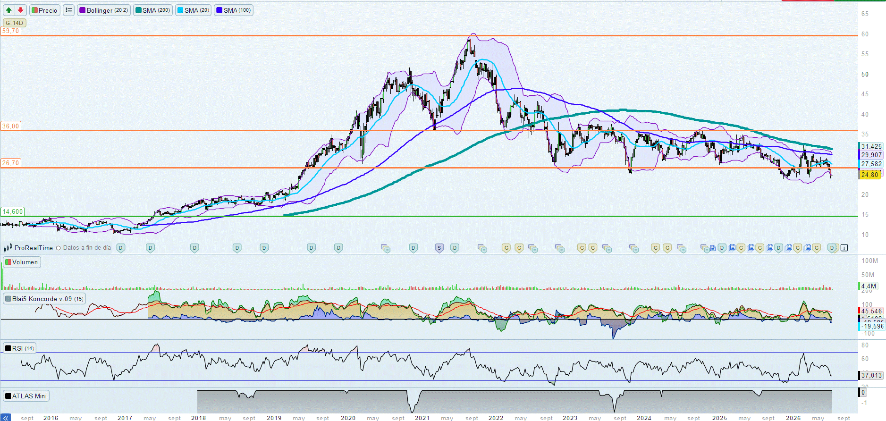Image resolution: width=886 pixels, height=421 pixels.
Task: Click the blue SMA (100) color swatch
Action: click(219, 10)
